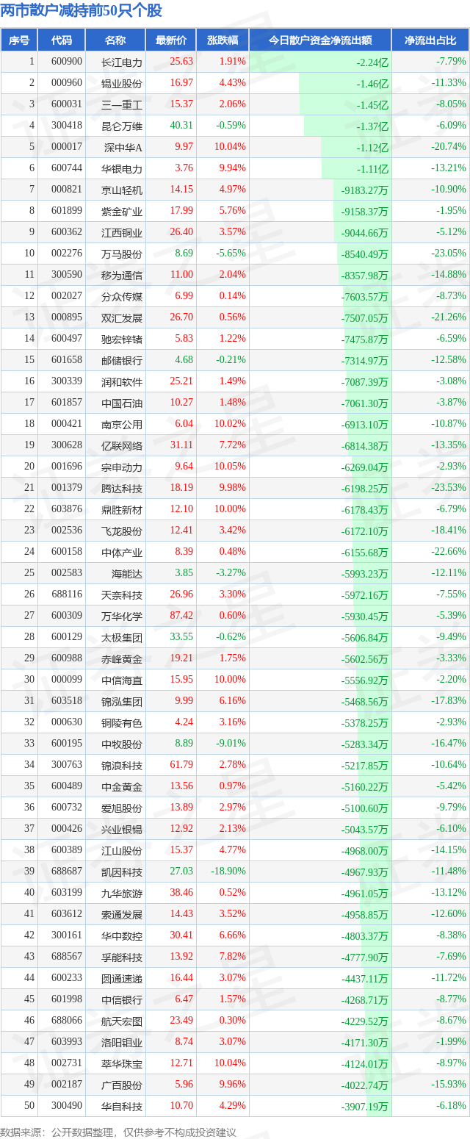
Task: Click 华银电力 change value 9.94%
Action: pos(231,168)
